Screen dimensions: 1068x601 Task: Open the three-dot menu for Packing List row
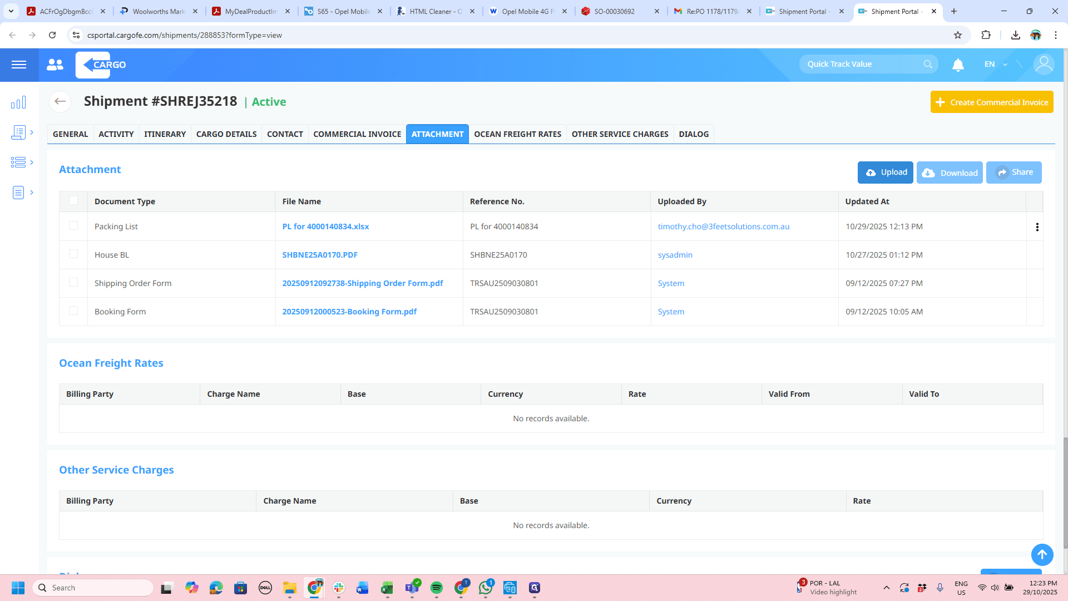pyautogui.click(x=1037, y=226)
